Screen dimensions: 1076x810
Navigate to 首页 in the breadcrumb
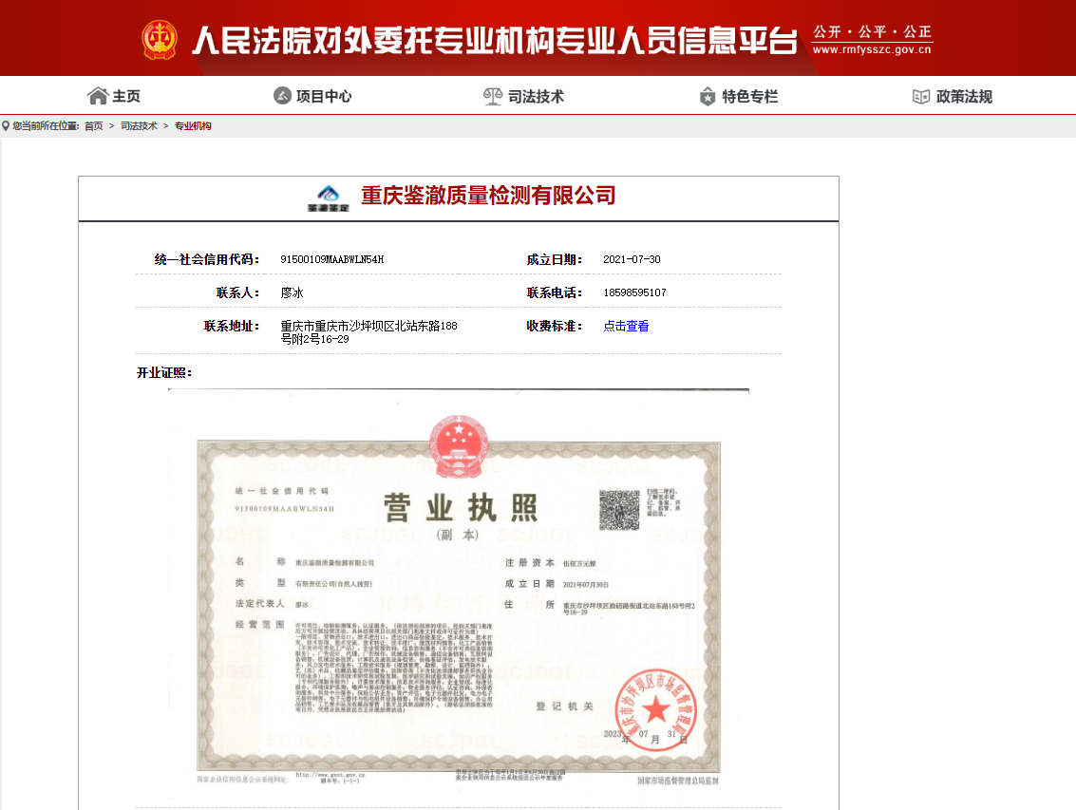[x=93, y=125]
